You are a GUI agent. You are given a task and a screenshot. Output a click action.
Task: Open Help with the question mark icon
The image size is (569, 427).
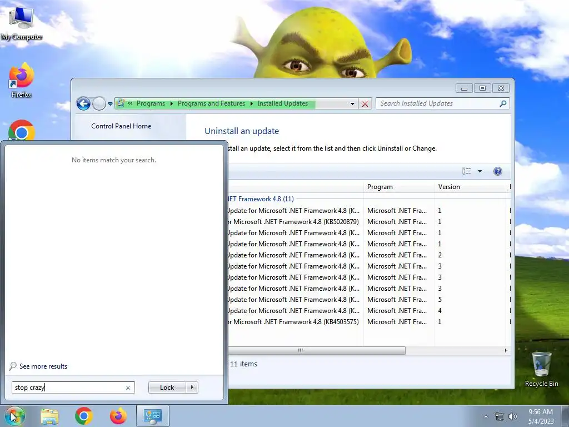(x=498, y=171)
